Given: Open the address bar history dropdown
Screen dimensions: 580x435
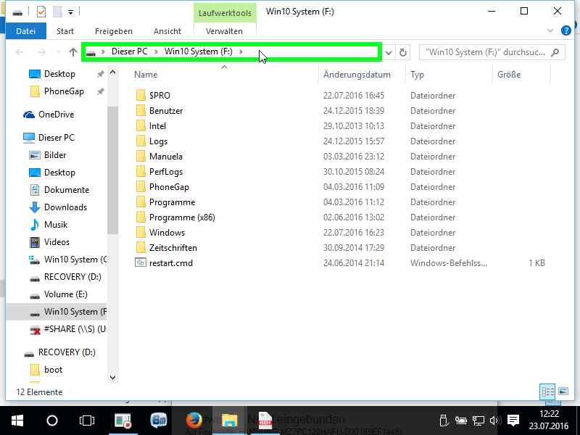Looking at the screenshot, I should (389, 52).
